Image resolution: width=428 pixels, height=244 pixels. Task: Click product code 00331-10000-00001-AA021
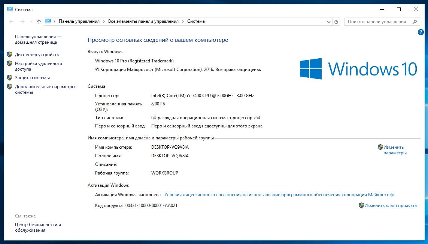coord(152,206)
